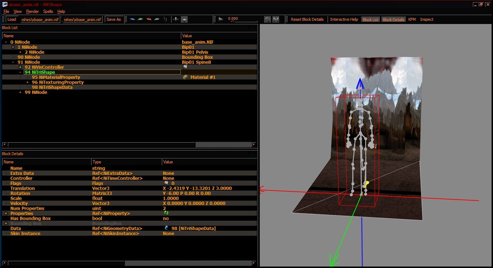This screenshot has height=268, width=493.
Task: Toggle the KFM panel button
Action: tap(412, 19)
